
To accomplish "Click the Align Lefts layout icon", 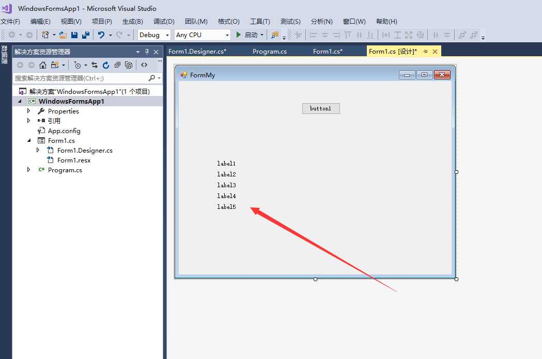I will click(x=314, y=35).
